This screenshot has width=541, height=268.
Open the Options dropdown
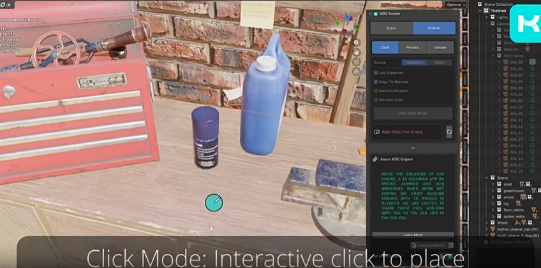454,4
